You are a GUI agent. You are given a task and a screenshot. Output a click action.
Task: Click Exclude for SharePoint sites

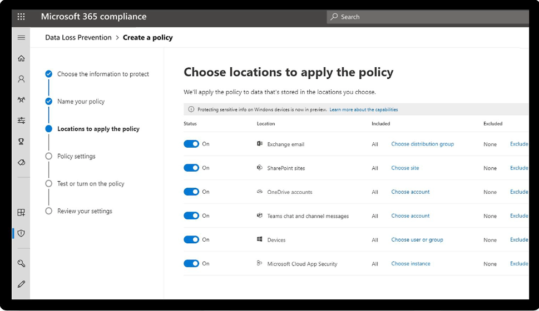click(519, 168)
